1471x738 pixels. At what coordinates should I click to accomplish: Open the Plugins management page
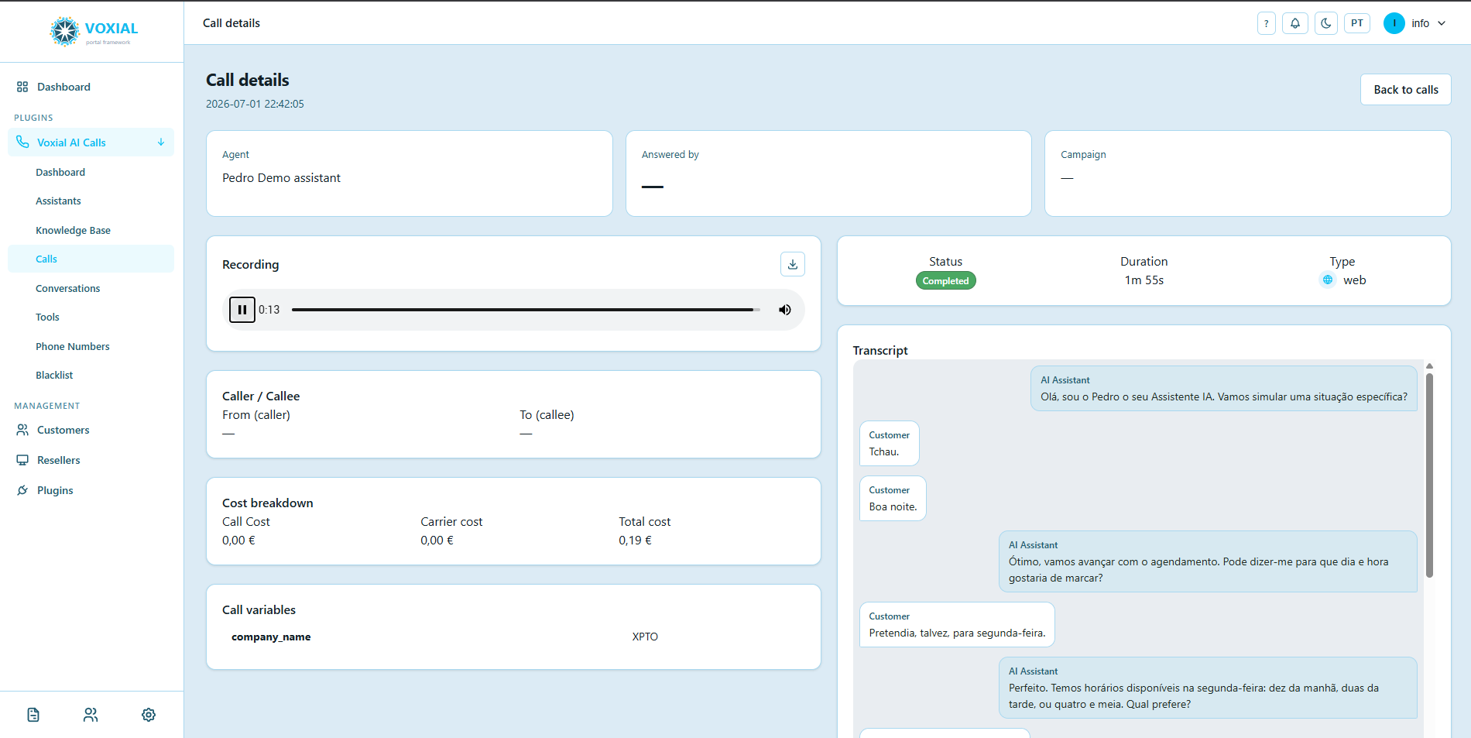(91, 490)
